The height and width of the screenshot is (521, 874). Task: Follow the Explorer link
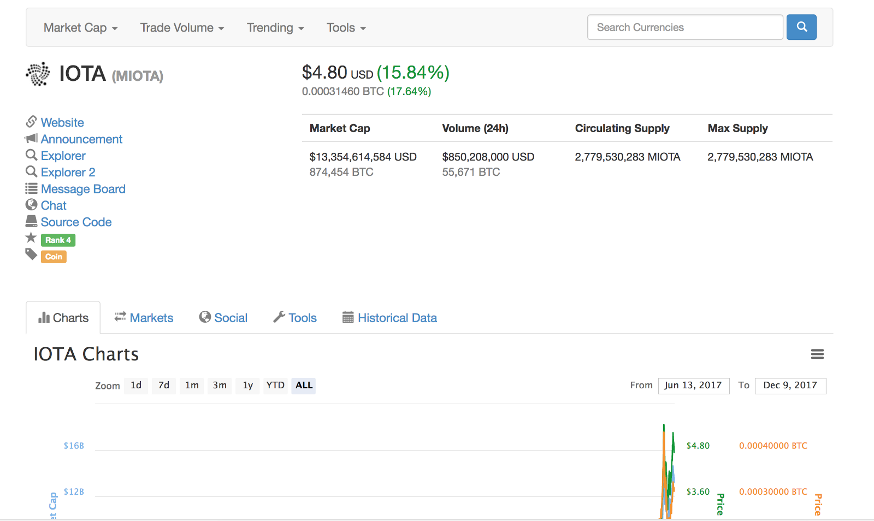[63, 156]
